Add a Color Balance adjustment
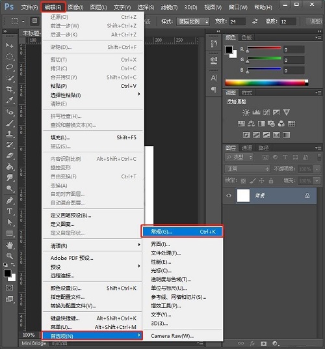Image resolution: width=325 pixels, height=349 pixels. tap(252, 124)
